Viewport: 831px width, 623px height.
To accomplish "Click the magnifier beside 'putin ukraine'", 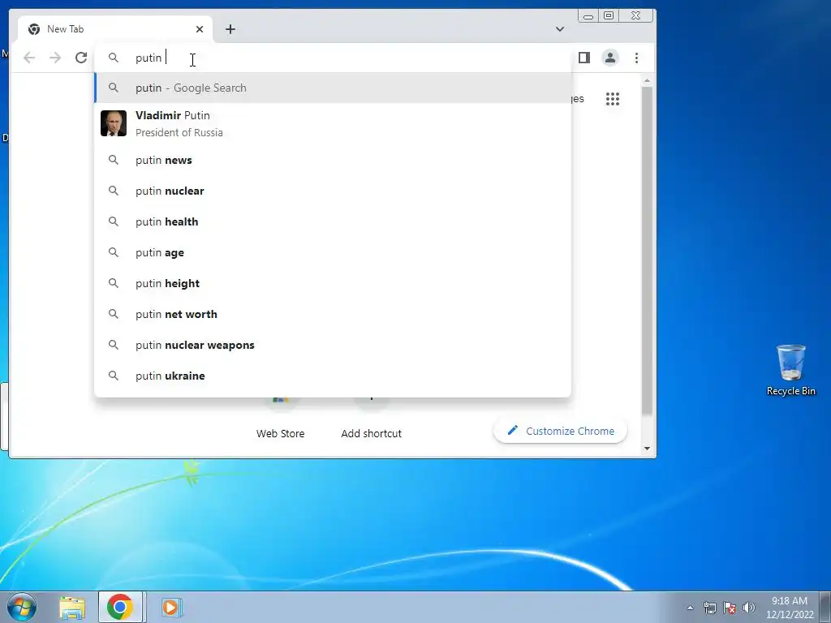I will [x=114, y=375].
